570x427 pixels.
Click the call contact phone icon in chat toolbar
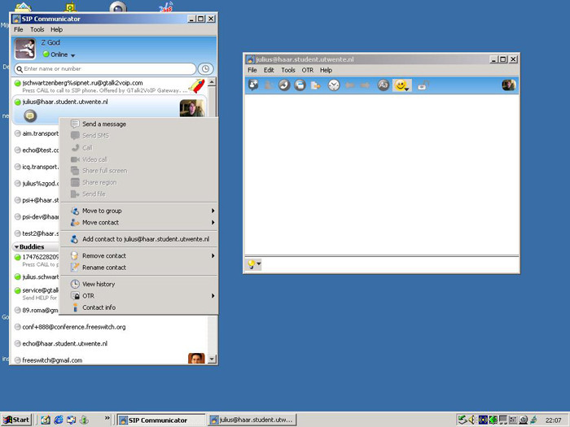[284, 85]
